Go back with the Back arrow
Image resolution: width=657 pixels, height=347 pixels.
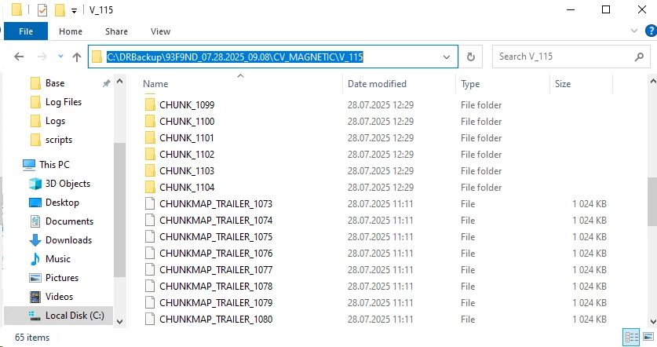pyautogui.click(x=19, y=57)
